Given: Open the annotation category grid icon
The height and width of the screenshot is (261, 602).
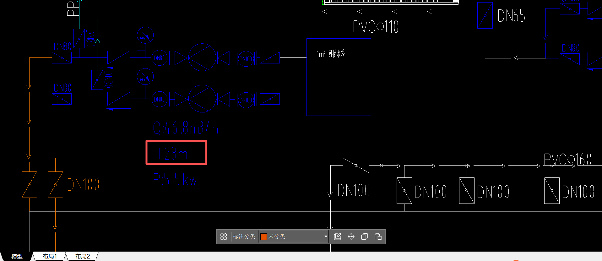Looking at the screenshot, I should coord(224,237).
